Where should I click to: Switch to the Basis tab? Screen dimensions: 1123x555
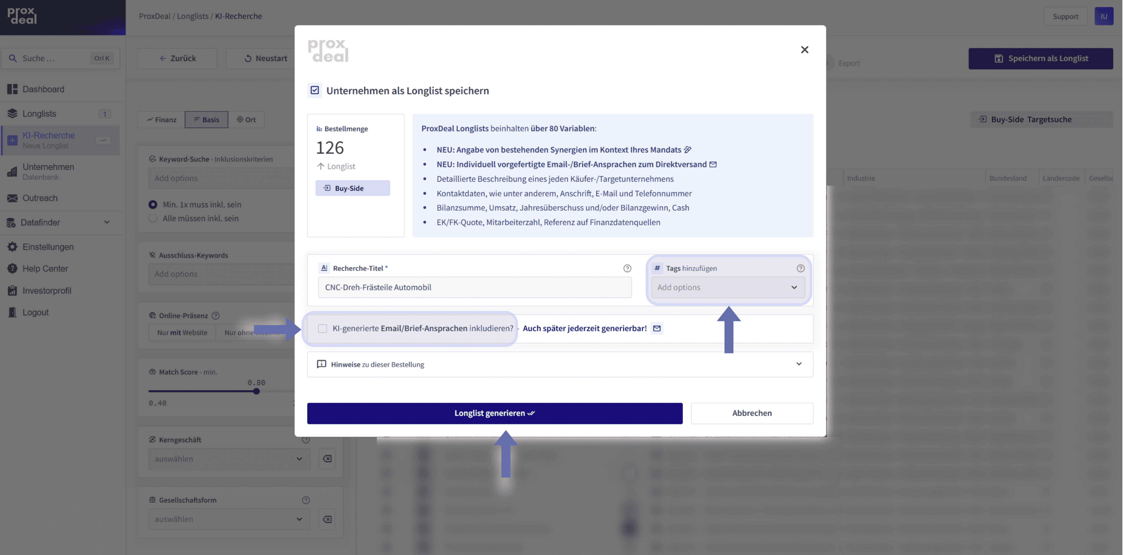pyautogui.click(x=206, y=119)
